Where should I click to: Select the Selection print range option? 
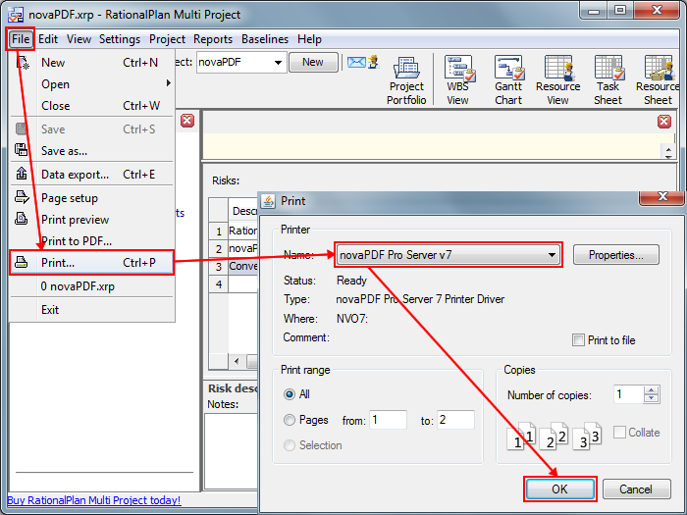(x=290, y=445)
